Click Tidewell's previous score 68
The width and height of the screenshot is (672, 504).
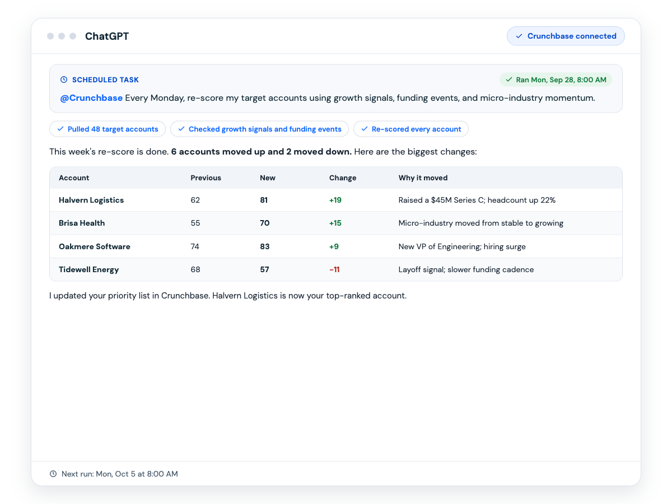(195, 269)
